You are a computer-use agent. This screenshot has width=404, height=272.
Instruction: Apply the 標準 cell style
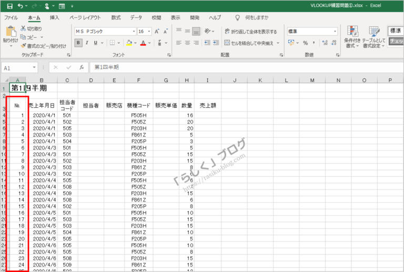tap(396, 31)
